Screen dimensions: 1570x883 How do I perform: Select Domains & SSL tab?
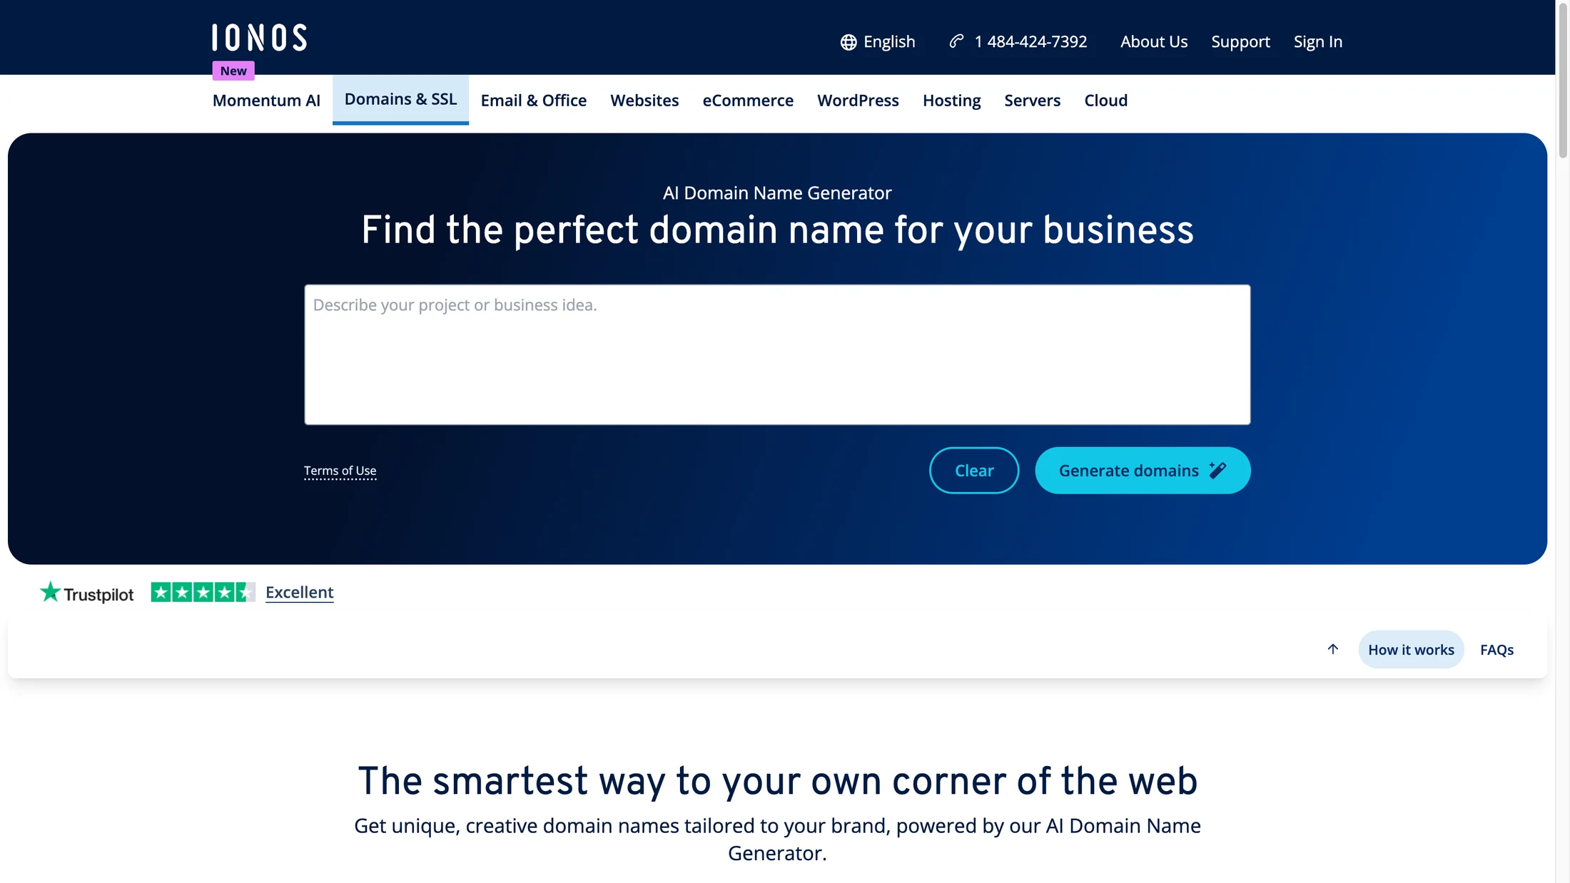pos(400,99)
